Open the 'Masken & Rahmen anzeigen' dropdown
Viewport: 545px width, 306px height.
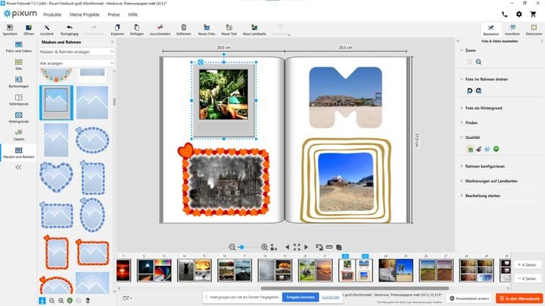[x=77, y=51]
